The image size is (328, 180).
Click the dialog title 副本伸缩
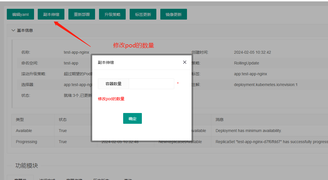tap(106, 62)
